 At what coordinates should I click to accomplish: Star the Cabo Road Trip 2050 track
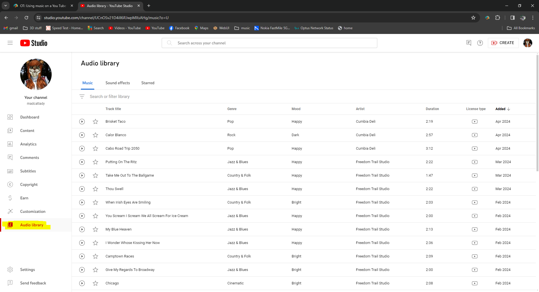point(95,149)
